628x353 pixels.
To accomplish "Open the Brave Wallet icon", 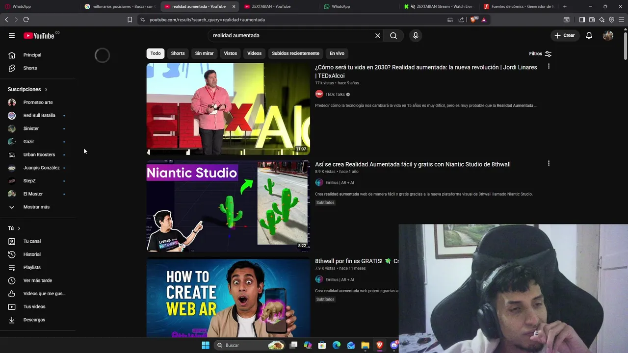I will point(592,20).
